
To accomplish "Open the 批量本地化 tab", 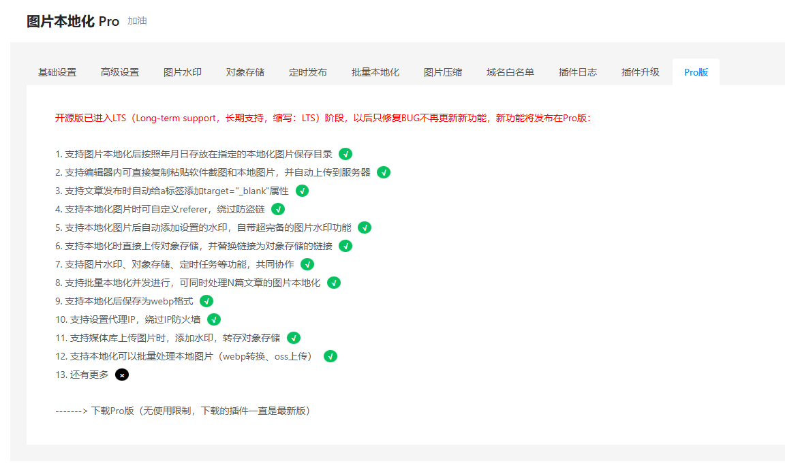I will [375, 72].
